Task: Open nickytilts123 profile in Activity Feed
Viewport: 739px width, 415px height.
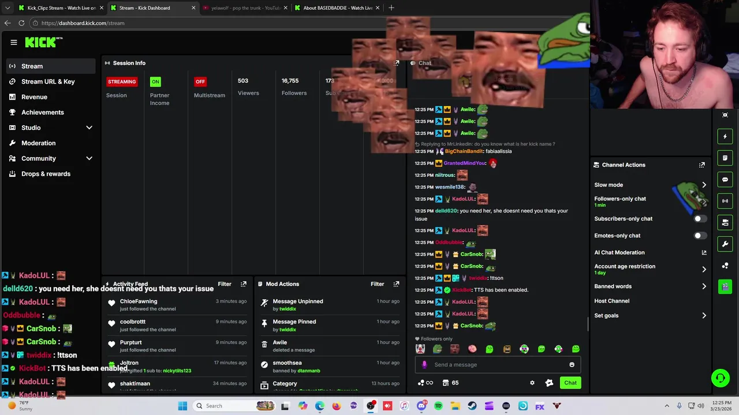Action: click(x=177, y=371)
